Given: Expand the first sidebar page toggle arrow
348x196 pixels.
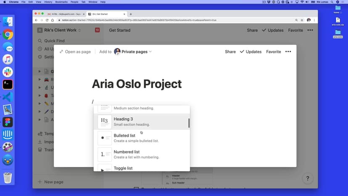Looking at the screenshot, I should point(40,71).
